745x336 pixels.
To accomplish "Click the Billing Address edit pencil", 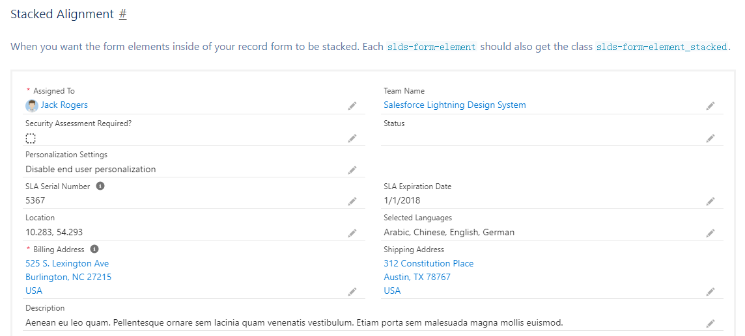I will click(x=352, y=292).
